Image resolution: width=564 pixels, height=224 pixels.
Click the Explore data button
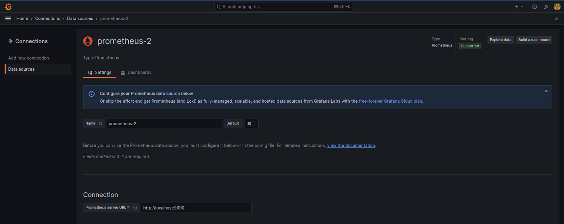501,40
